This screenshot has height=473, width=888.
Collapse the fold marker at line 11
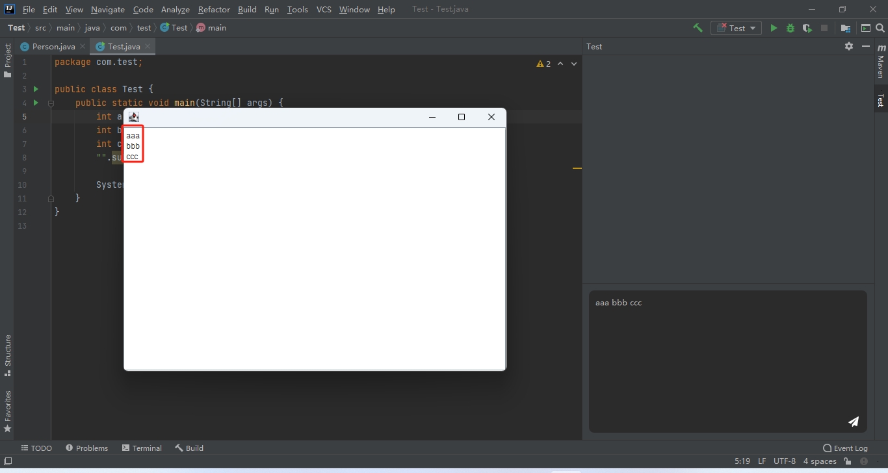pos(51,198)
